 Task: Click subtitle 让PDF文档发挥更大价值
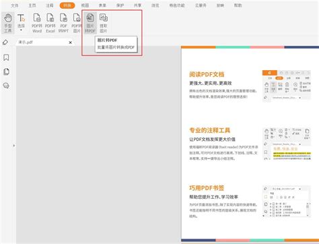click(x=213, y=140)
